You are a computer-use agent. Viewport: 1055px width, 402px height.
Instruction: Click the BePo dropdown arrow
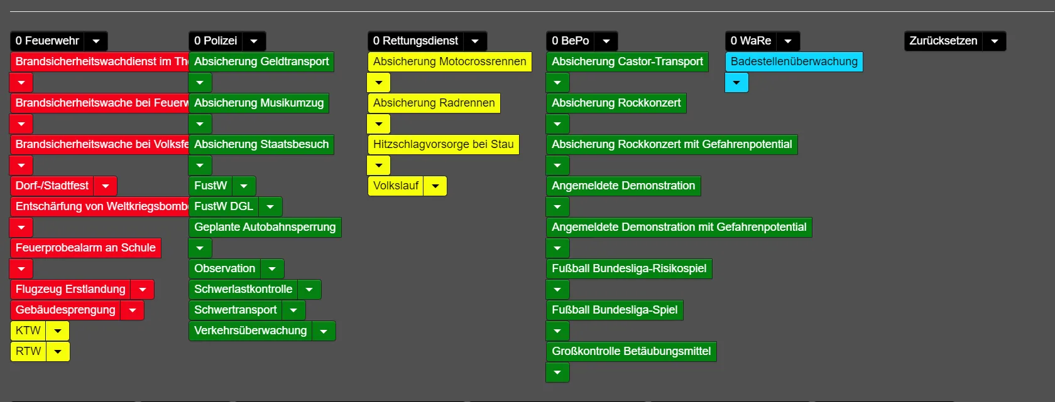[x=606, y=41]
